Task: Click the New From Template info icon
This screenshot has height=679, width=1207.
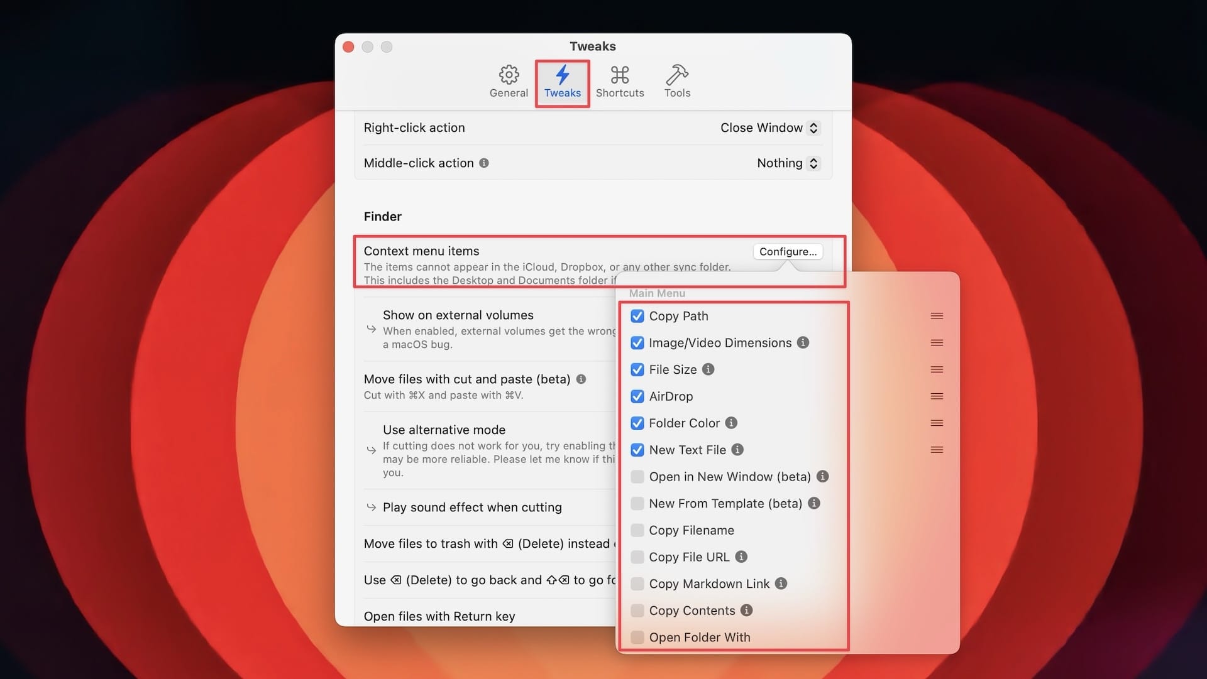Action: (814, 503)
